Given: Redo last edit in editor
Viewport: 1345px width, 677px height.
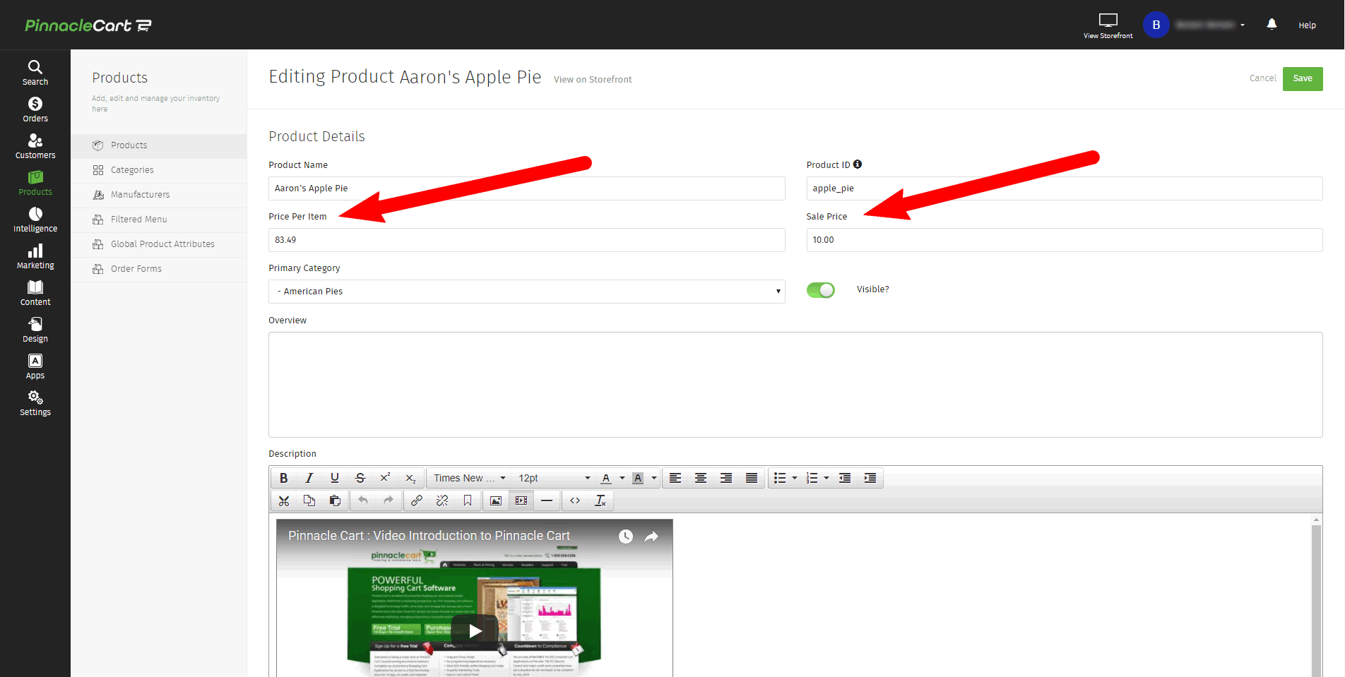Looking at the screenshot, I should click(x=389, y=501).
